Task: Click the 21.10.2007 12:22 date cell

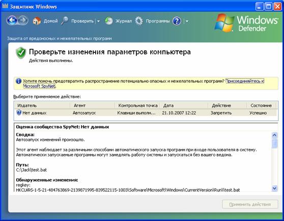Action: click(179, 113)
